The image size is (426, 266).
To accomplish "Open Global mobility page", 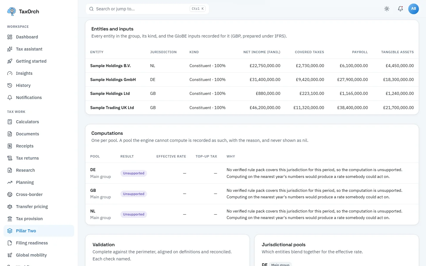I will pyautogui.click(x=39, y=255).
